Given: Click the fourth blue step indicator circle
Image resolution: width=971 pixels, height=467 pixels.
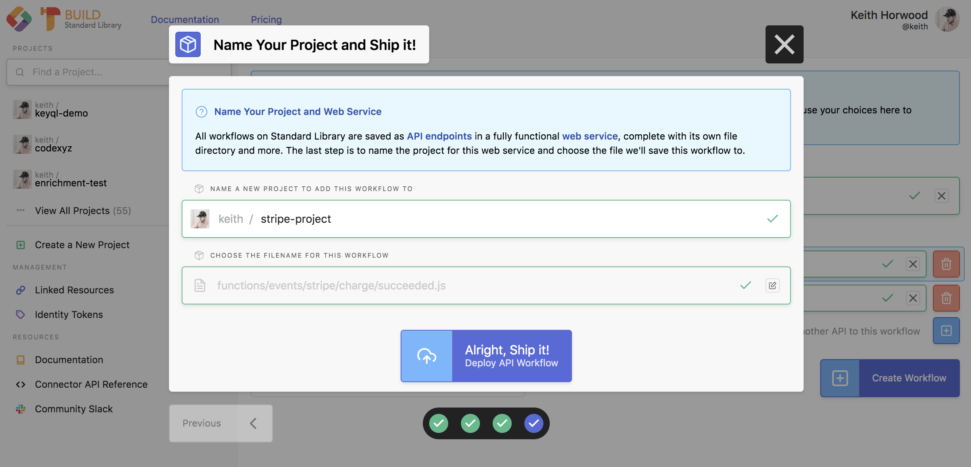Looking at the screenshot, I should [x=533, y=423].
